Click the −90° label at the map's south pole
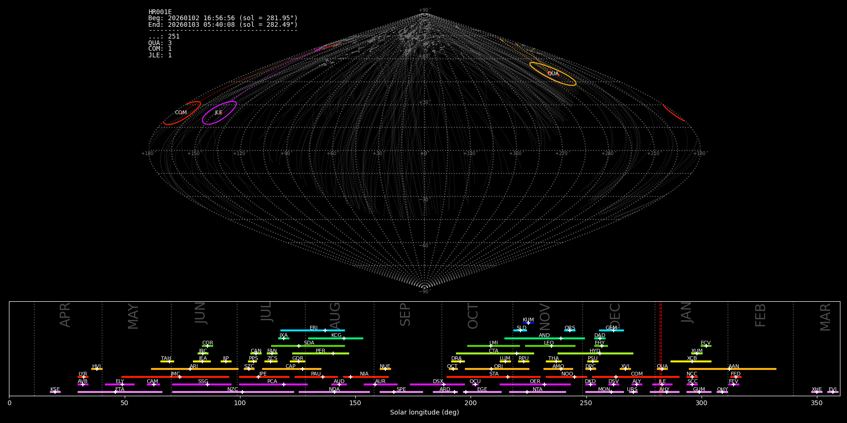 pyautogui.click(x=424, y=291)
